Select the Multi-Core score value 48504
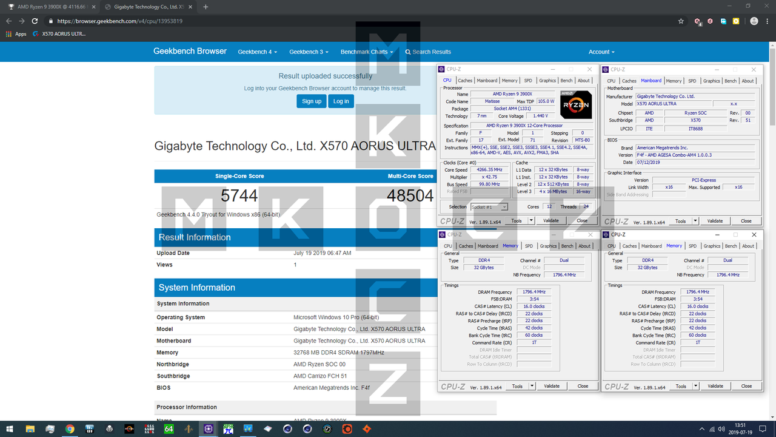The width and height of the screenshot is (776, 437). coord(410,195)
